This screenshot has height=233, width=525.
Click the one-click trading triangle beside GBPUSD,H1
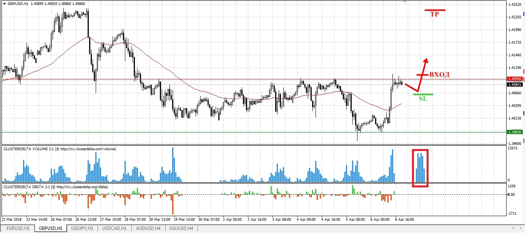[4, 3]
